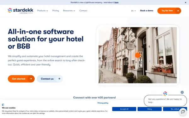
Task: Click the hotel street photo
Action: point(138,55)
